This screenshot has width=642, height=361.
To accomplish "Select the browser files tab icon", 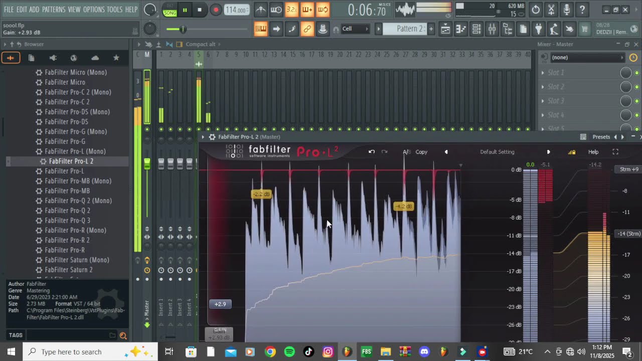I will [31, 58].
